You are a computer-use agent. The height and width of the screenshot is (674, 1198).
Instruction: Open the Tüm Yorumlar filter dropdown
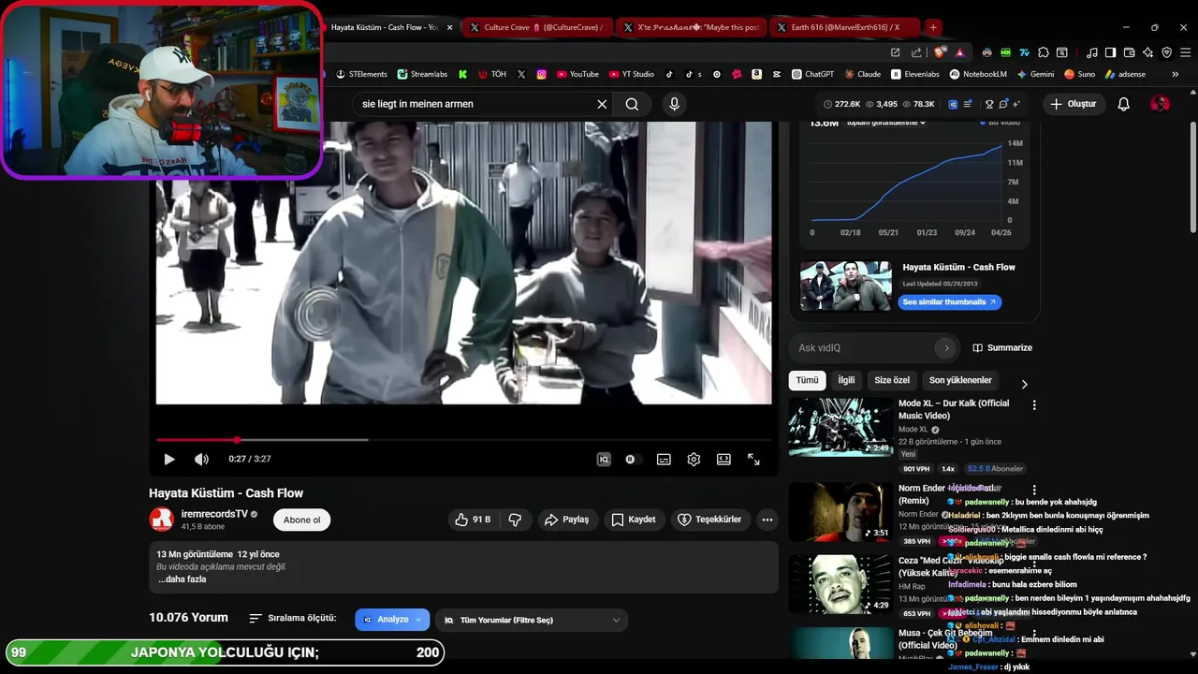(x=532, y=620)
